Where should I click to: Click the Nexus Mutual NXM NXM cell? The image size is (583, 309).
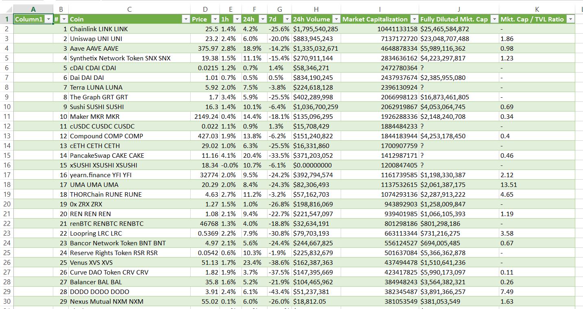coord(129,301)
